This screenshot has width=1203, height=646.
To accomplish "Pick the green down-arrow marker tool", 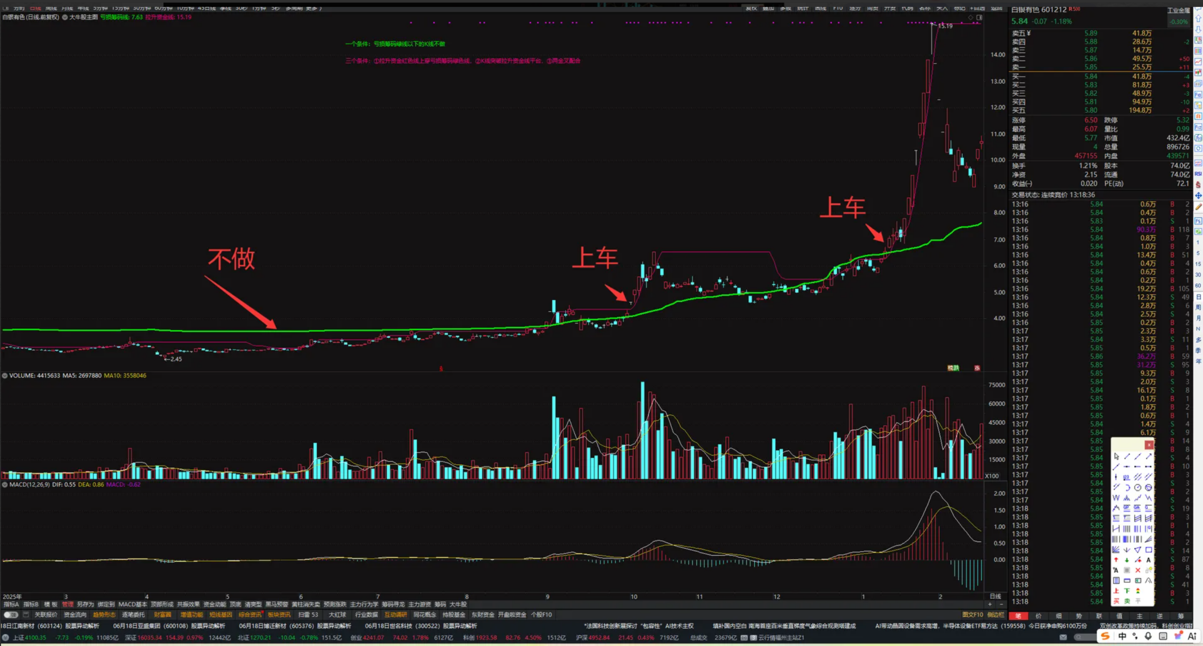I will pyautogui.click(x=1127, y=560).
